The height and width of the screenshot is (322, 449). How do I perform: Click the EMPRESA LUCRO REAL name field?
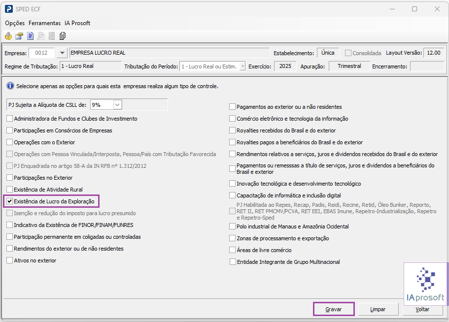click(x=169, y=53)
